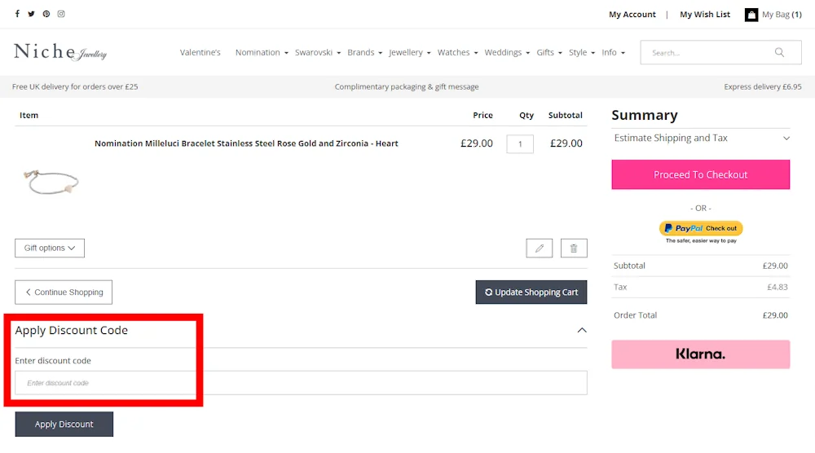Expand Estimate Shipping and Tax
Image resolution: width=815 pixels, height=453 pixels.
click(701, 138)
